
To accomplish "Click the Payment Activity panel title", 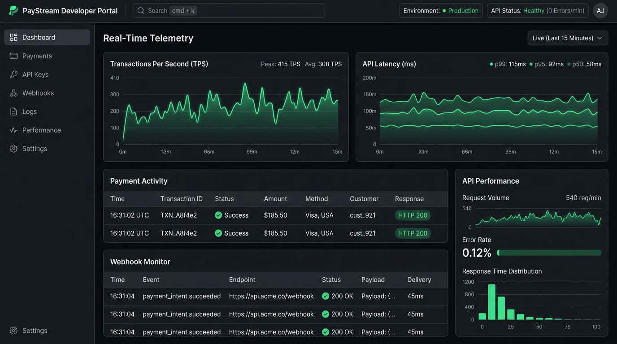I will pos(139,181).
